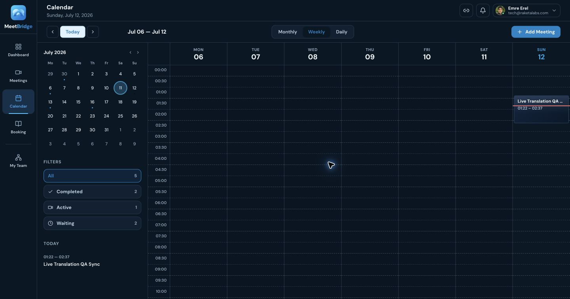570x299 pixels.
Task: Select the Active filter
Action: [92, 207]
